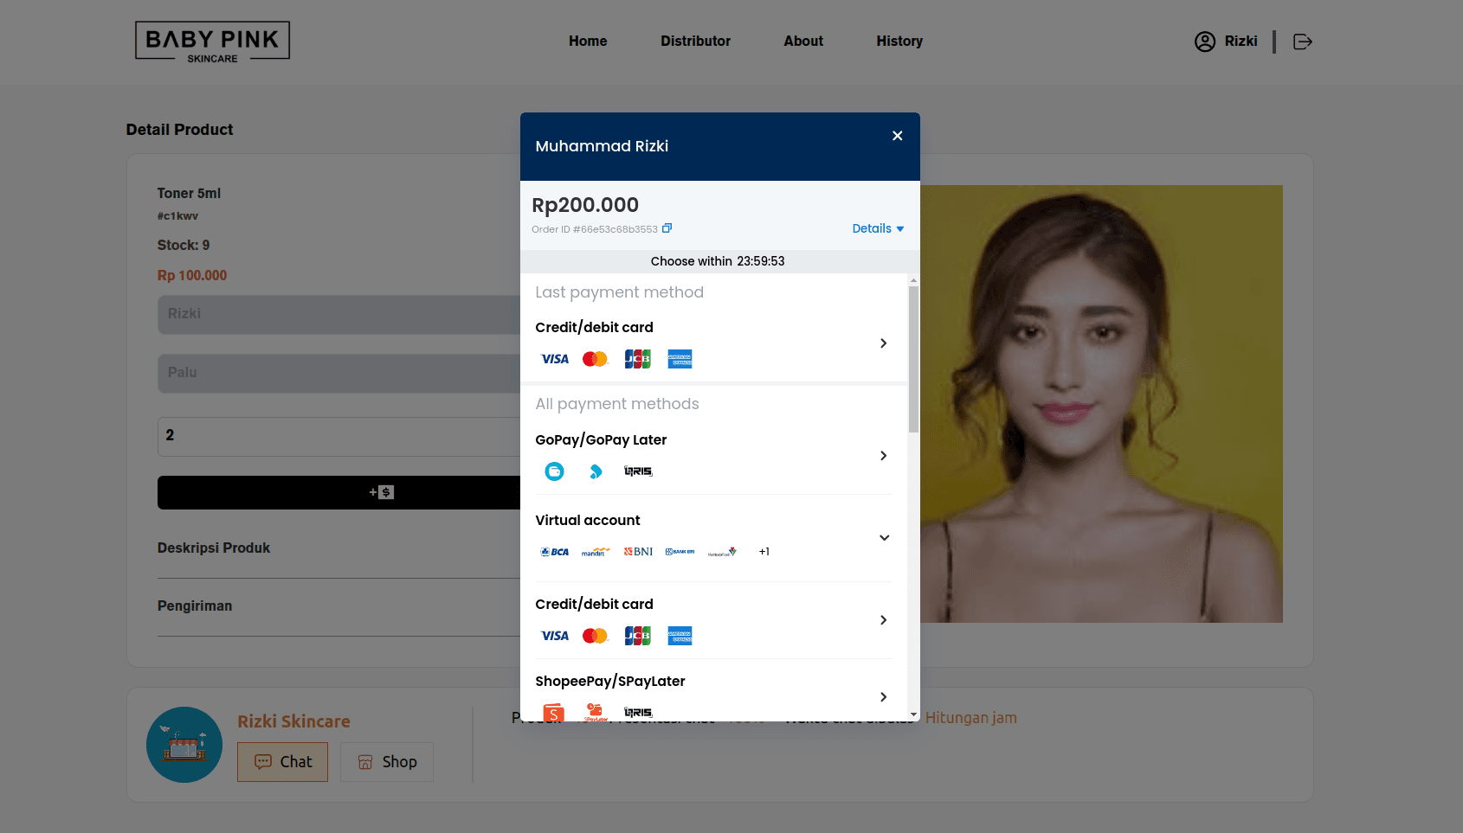Click the +1 more banks indicator
The width and height of the screenshot is (1463, 833).
pyautogui.click(x=764, y=552)
